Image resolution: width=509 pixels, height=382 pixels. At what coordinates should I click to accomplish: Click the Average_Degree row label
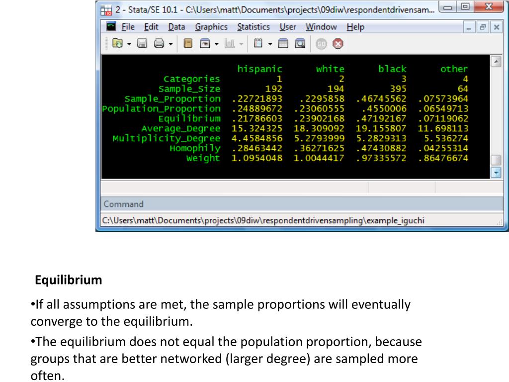181,128
